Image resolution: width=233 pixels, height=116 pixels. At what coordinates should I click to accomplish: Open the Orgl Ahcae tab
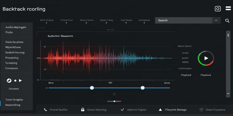click(126, 20)
